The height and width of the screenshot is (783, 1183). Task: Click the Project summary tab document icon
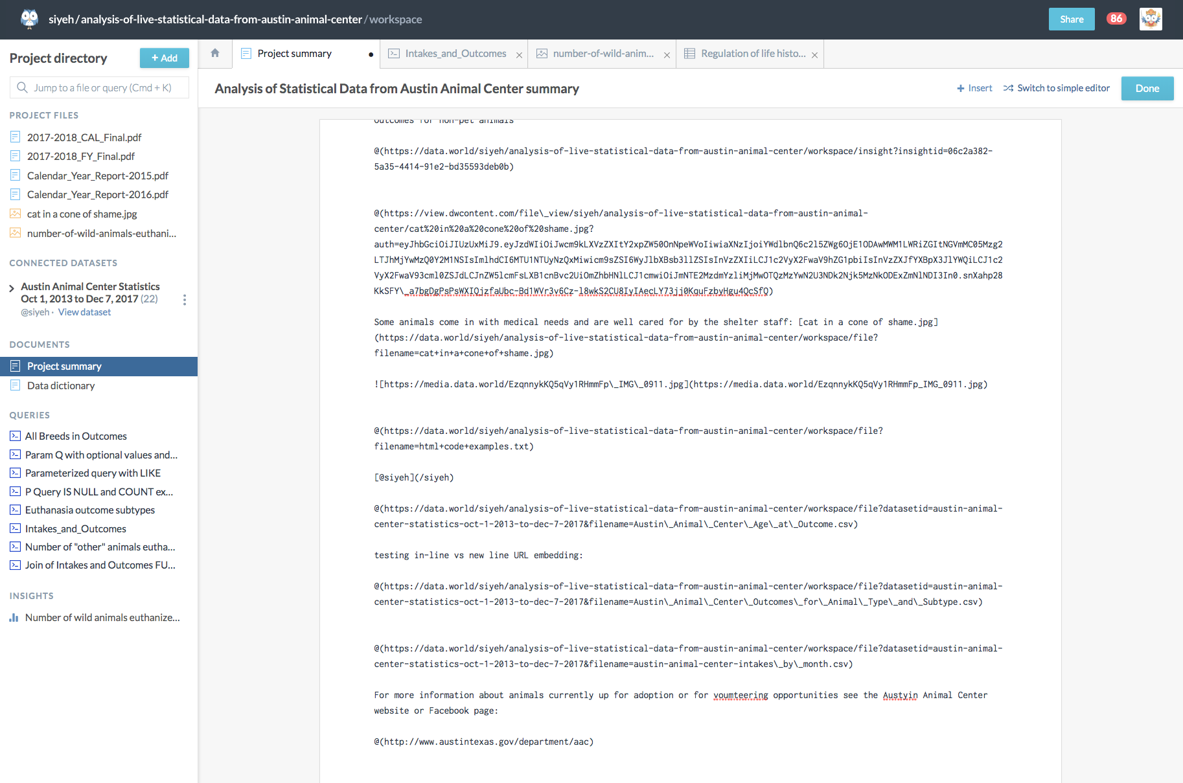246,54
